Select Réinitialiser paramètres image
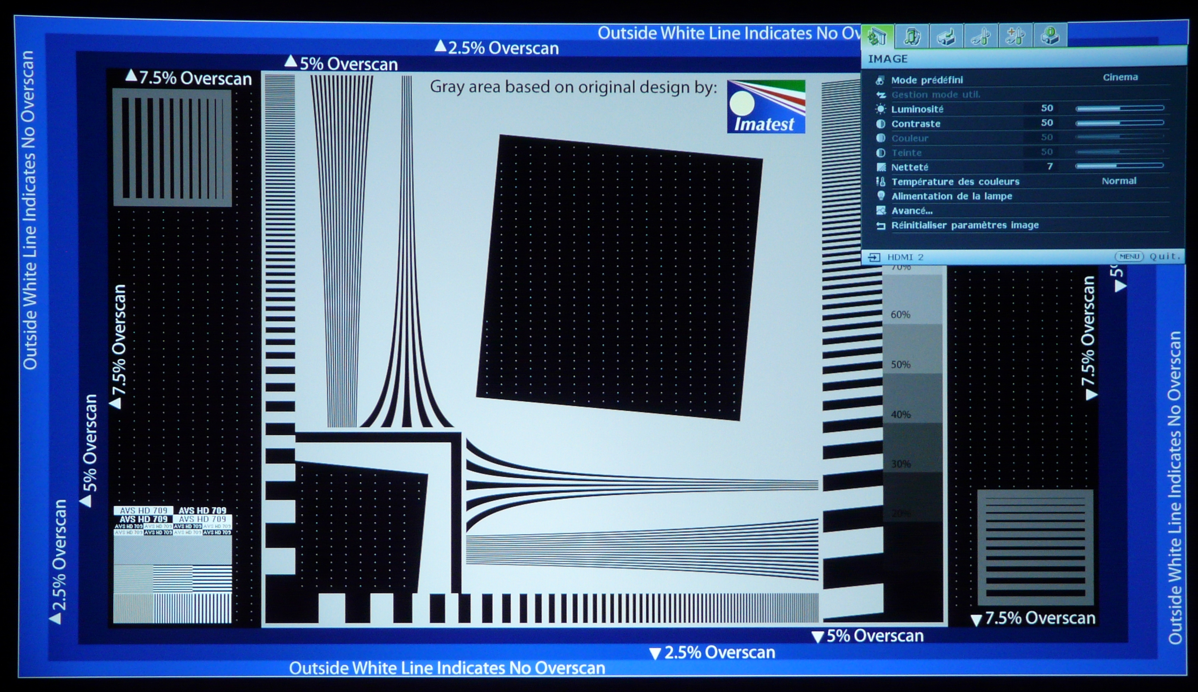 point(965,225)
